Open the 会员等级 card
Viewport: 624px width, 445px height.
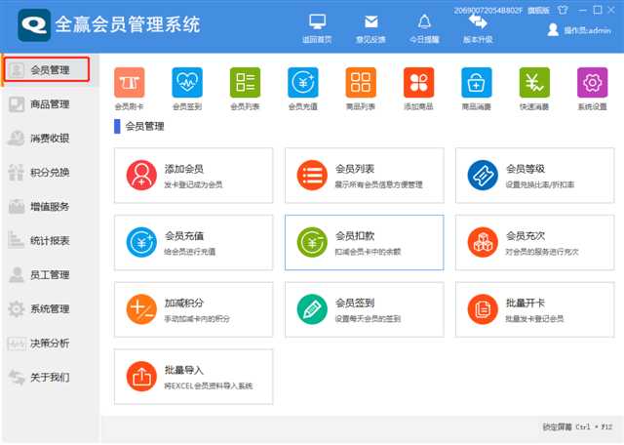(535, 176)
